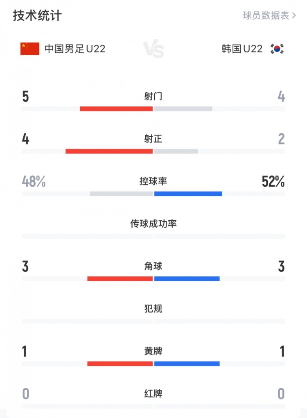Select the 犯规 stat label
The height and width of the screenshot is (418, 307).
coord(153,308)
